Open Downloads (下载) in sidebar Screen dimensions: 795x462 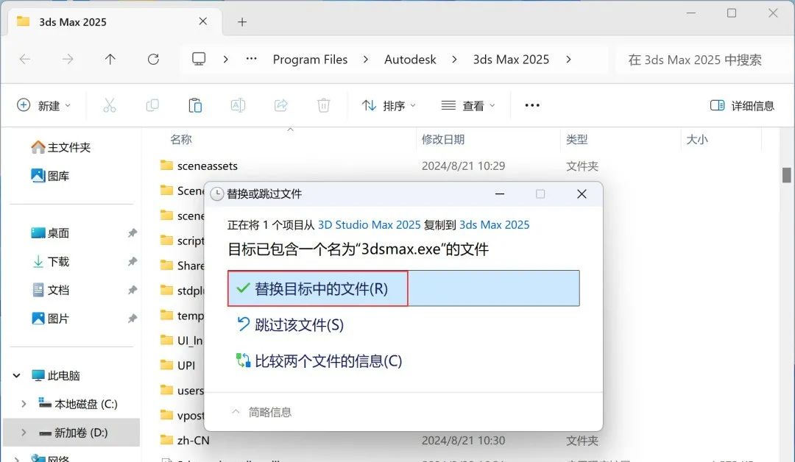[50, 261]
